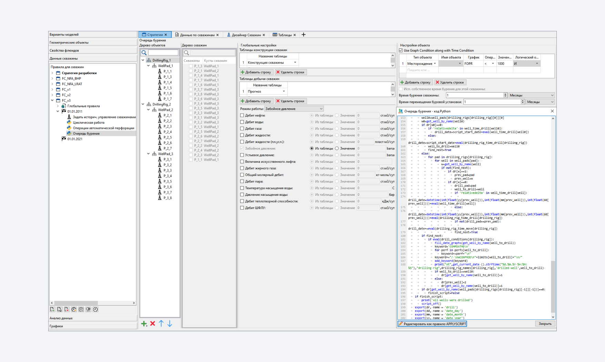The height and width of the screenshot is (362, 605).
Task: Click the delete time step clock icon
Action: (81, 309)
